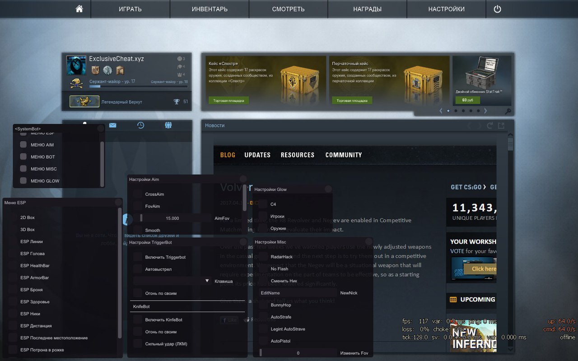Image resolution: width=578 pixels, height=361 pixels.
Task: Enable the МЕНЮ AIM checkbox
Action: pyautogui.click(x=23, y=145)
